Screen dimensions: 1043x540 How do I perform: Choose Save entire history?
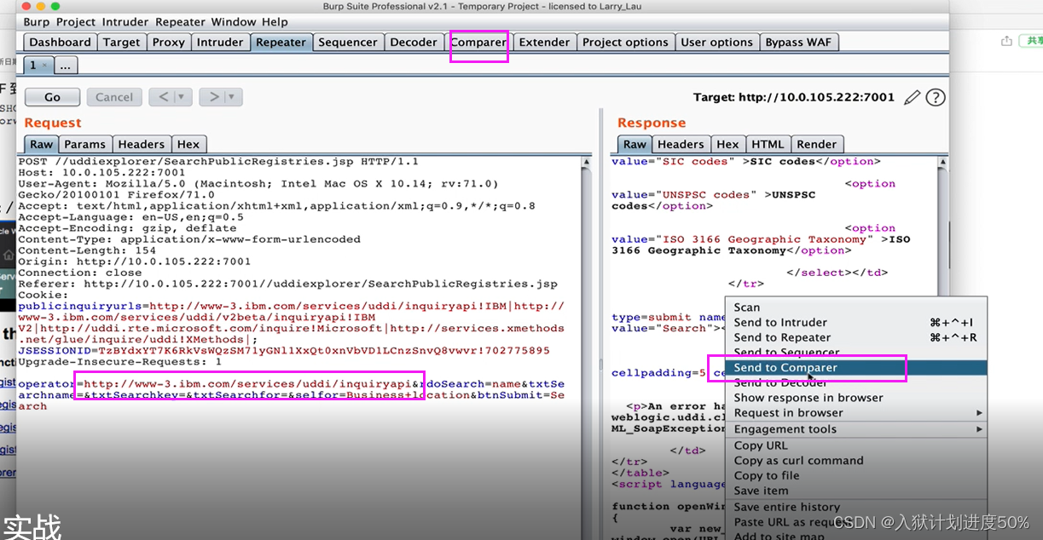point(855,507)
